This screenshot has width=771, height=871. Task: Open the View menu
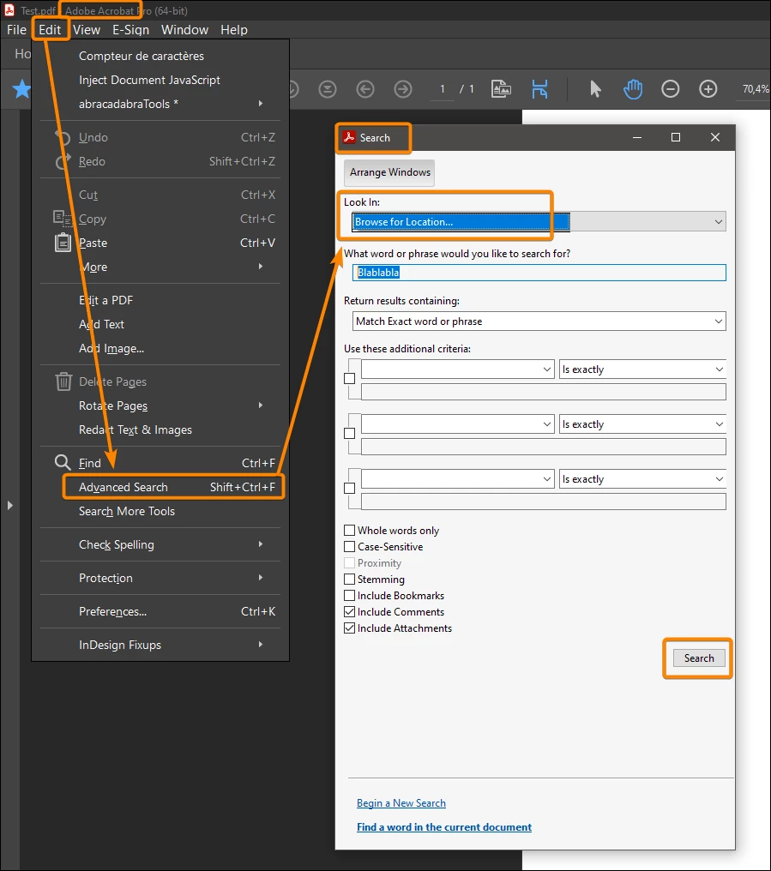87,30
